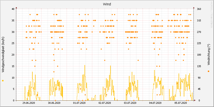The height and width of the screenshot is (107, 214).
Task: Click the 25 value on left axis
Action: pos(13,43)
